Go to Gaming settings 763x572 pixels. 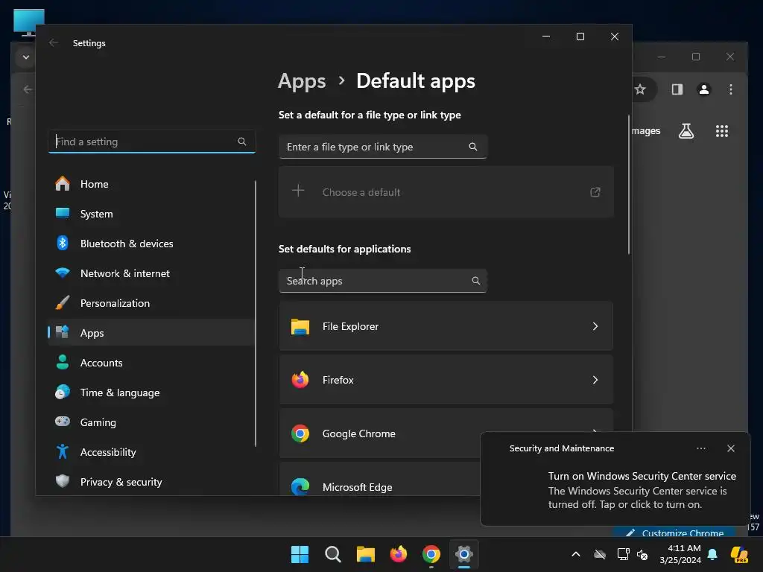[151, 422]
